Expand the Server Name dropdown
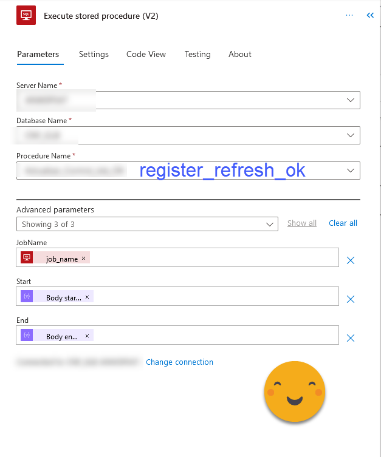The image size is (381, 457). coord(351,100)
